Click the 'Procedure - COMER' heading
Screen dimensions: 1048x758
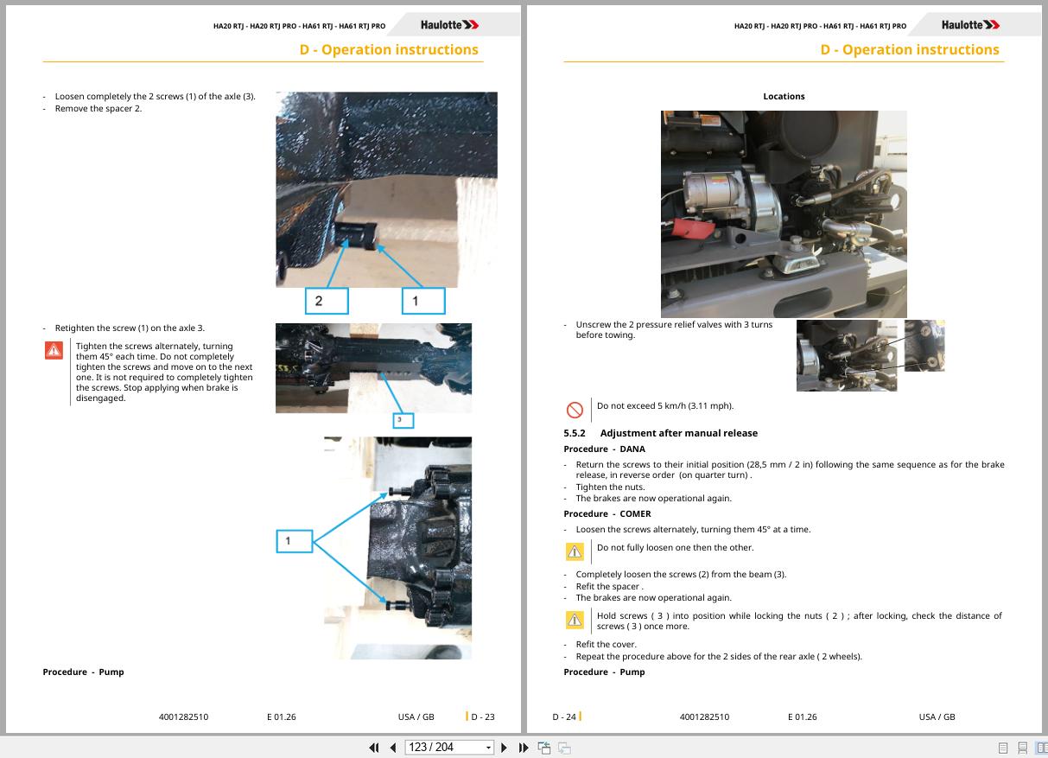pyautogui.click(x=607, y=514)
